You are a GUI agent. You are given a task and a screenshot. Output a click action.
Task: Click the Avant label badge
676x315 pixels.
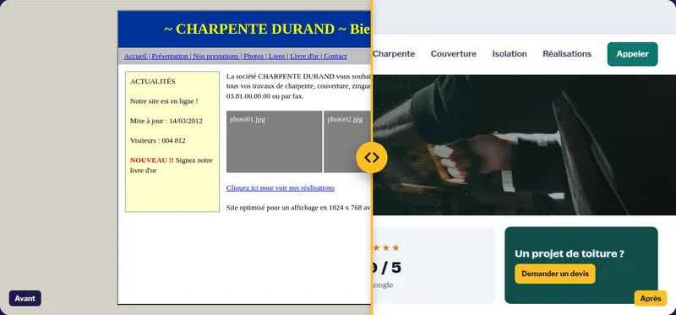[x=25, y=298]
